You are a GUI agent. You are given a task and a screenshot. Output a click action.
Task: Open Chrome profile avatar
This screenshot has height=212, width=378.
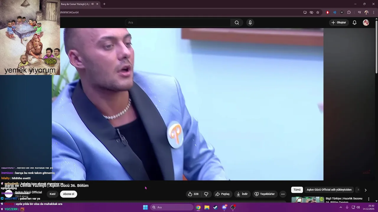click(x=366, y=12)
